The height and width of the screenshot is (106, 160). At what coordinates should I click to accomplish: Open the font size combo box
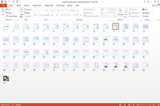point(48,11)
